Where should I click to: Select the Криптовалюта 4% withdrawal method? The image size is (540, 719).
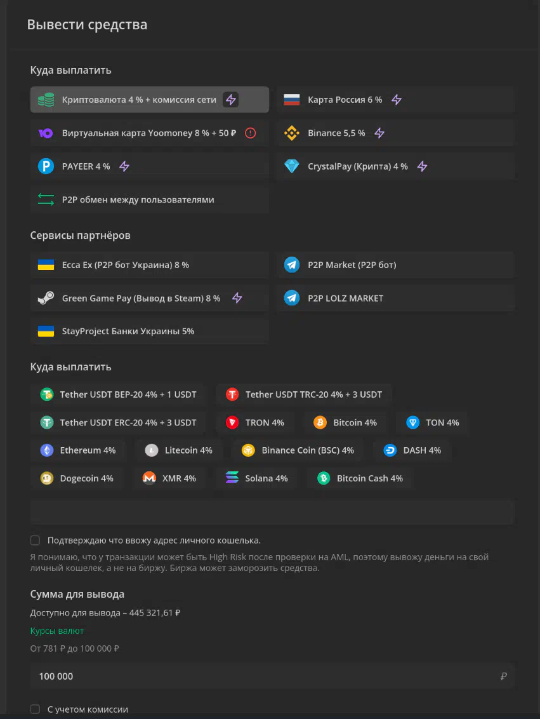pos(150,100)
